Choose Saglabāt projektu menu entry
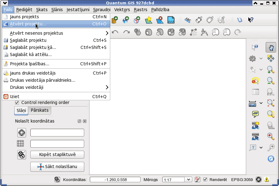 tap(56, 40)
